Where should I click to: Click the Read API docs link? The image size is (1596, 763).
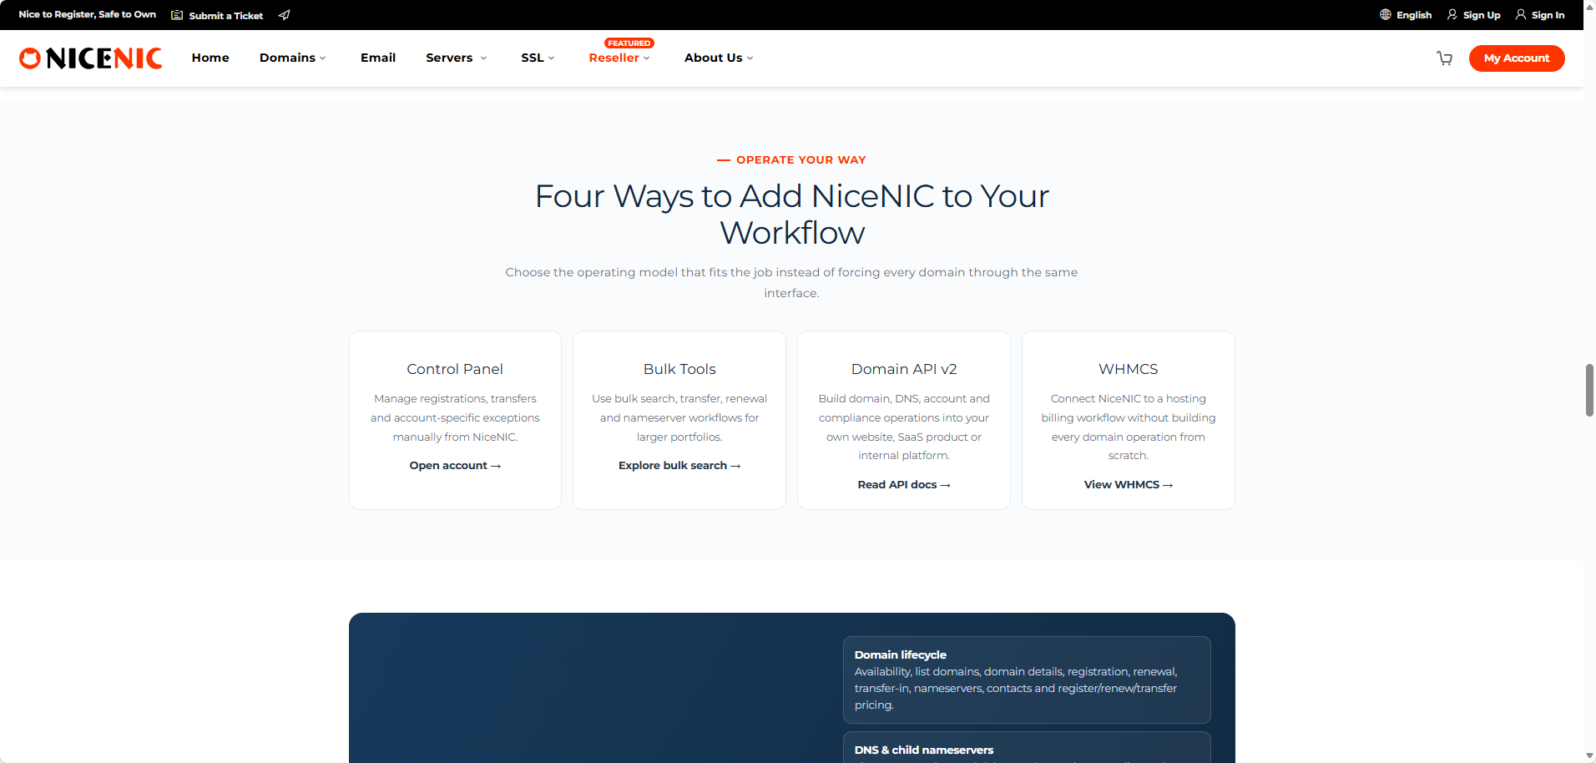coord(904,485)
